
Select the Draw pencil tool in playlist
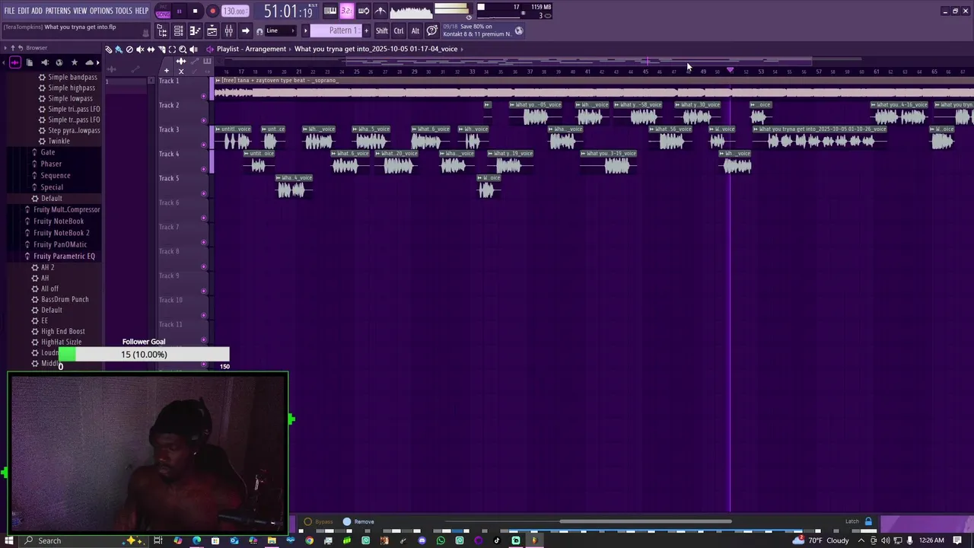(x=109, y=49)
